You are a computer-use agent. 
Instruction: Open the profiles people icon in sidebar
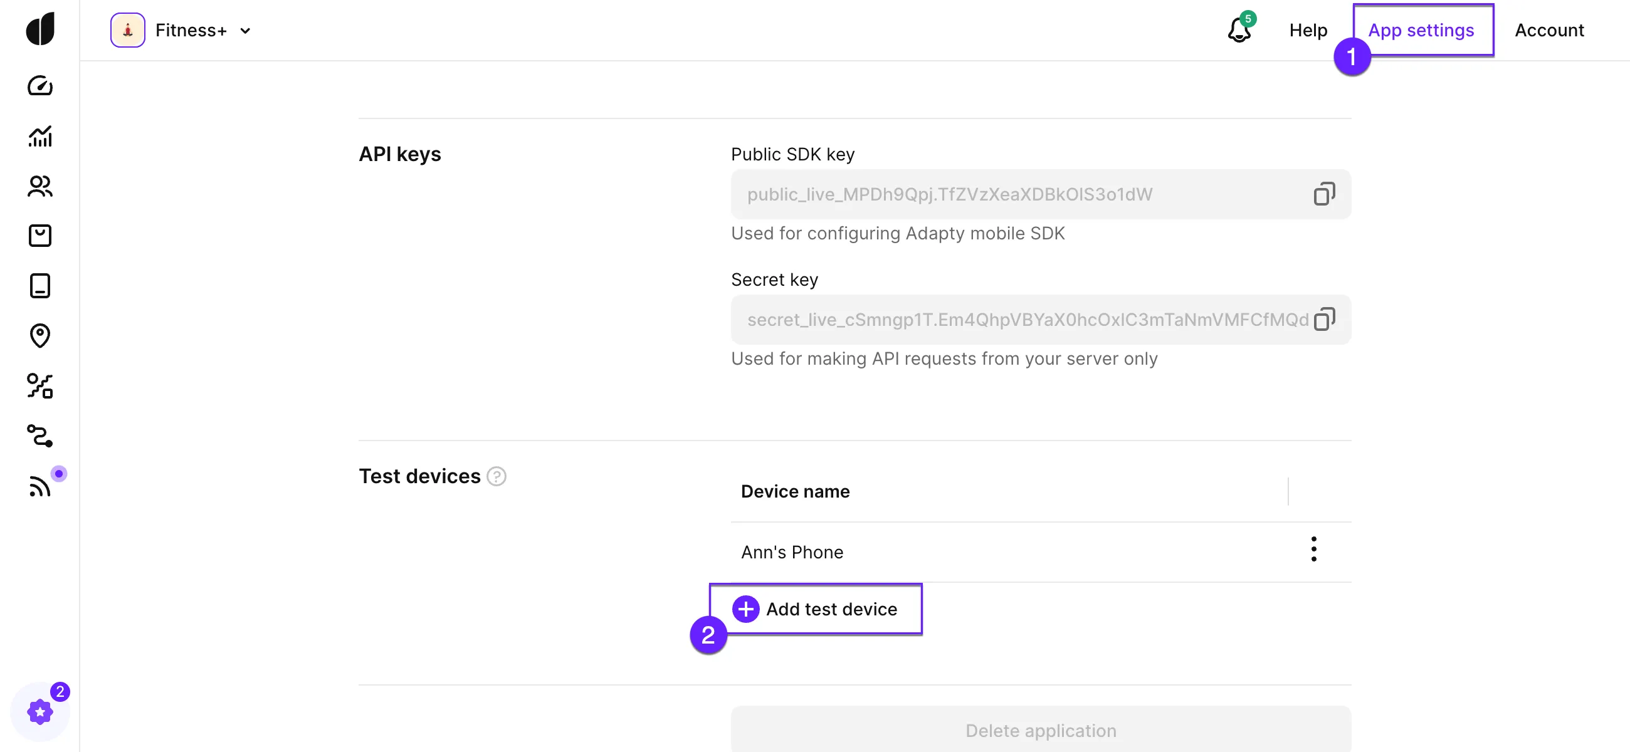40,186
